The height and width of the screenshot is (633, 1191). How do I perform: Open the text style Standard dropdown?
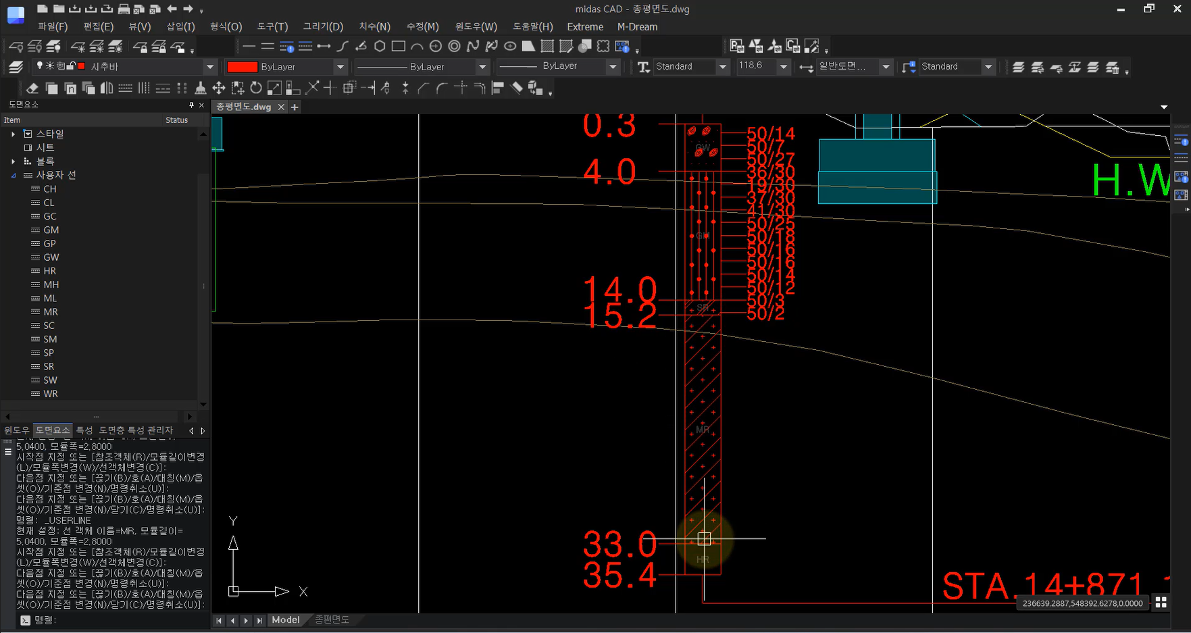pyautogui.click(x=723, y=67)
